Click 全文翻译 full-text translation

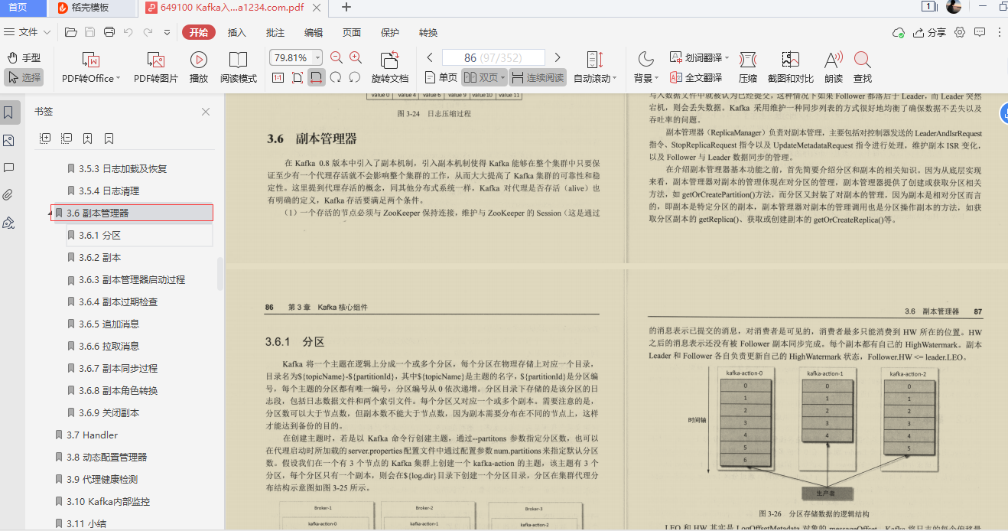click(696, 77)
